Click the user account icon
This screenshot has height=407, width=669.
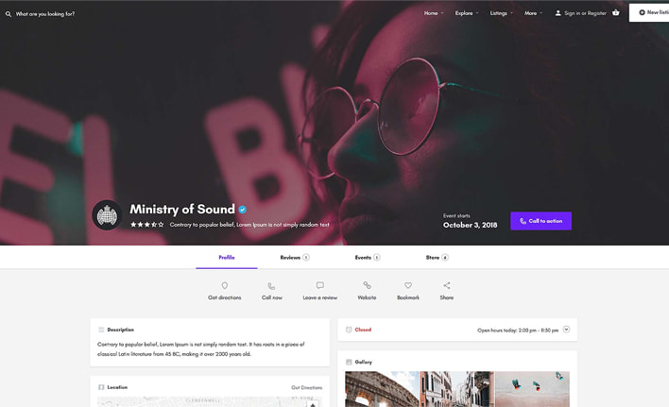point(557,13)
